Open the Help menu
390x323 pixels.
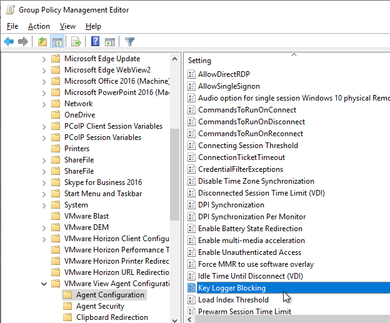tap(93, 26)
